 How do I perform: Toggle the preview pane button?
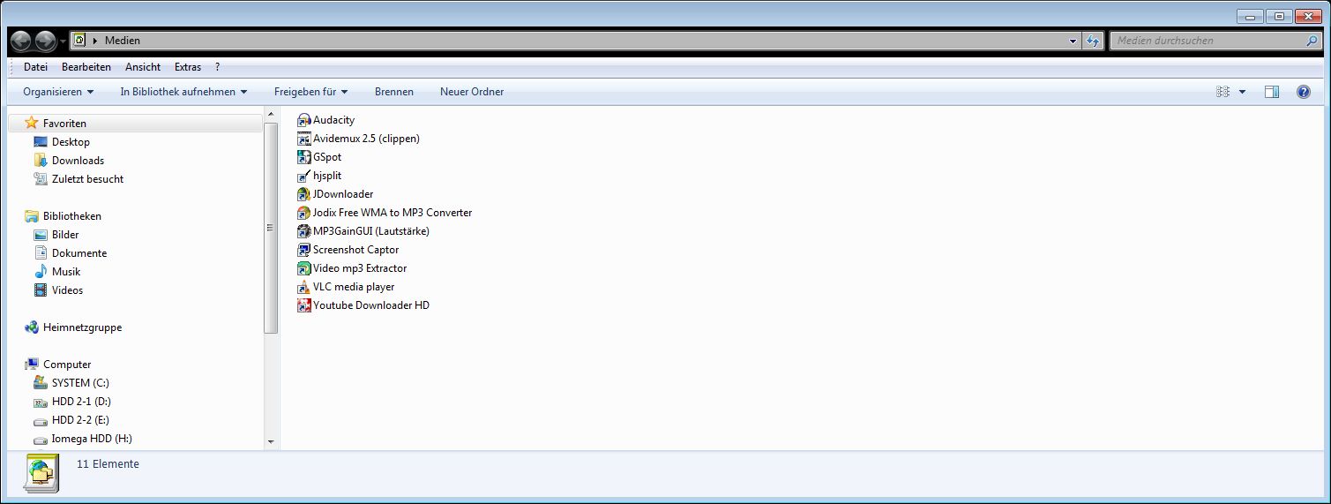click(1272, 92)
